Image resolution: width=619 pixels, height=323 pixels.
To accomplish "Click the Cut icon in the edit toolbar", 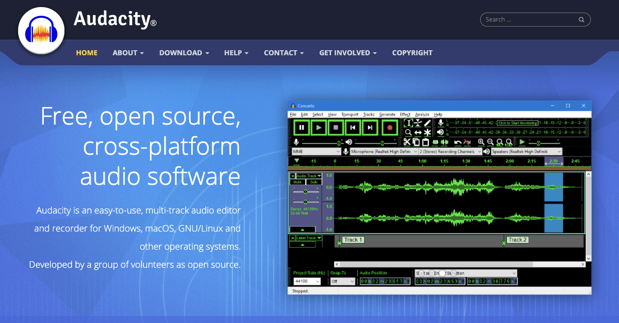I will pyautogui.click(x=407, y=142).
